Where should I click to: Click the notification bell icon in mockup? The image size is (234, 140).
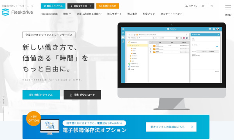[x=214, y=29]
